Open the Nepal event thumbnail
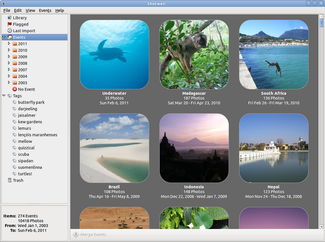325x242 pixels. (x=274, y=148)
